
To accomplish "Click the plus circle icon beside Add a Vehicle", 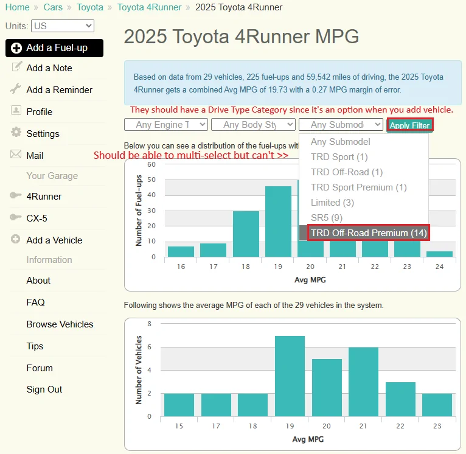I will coord(15,239).
